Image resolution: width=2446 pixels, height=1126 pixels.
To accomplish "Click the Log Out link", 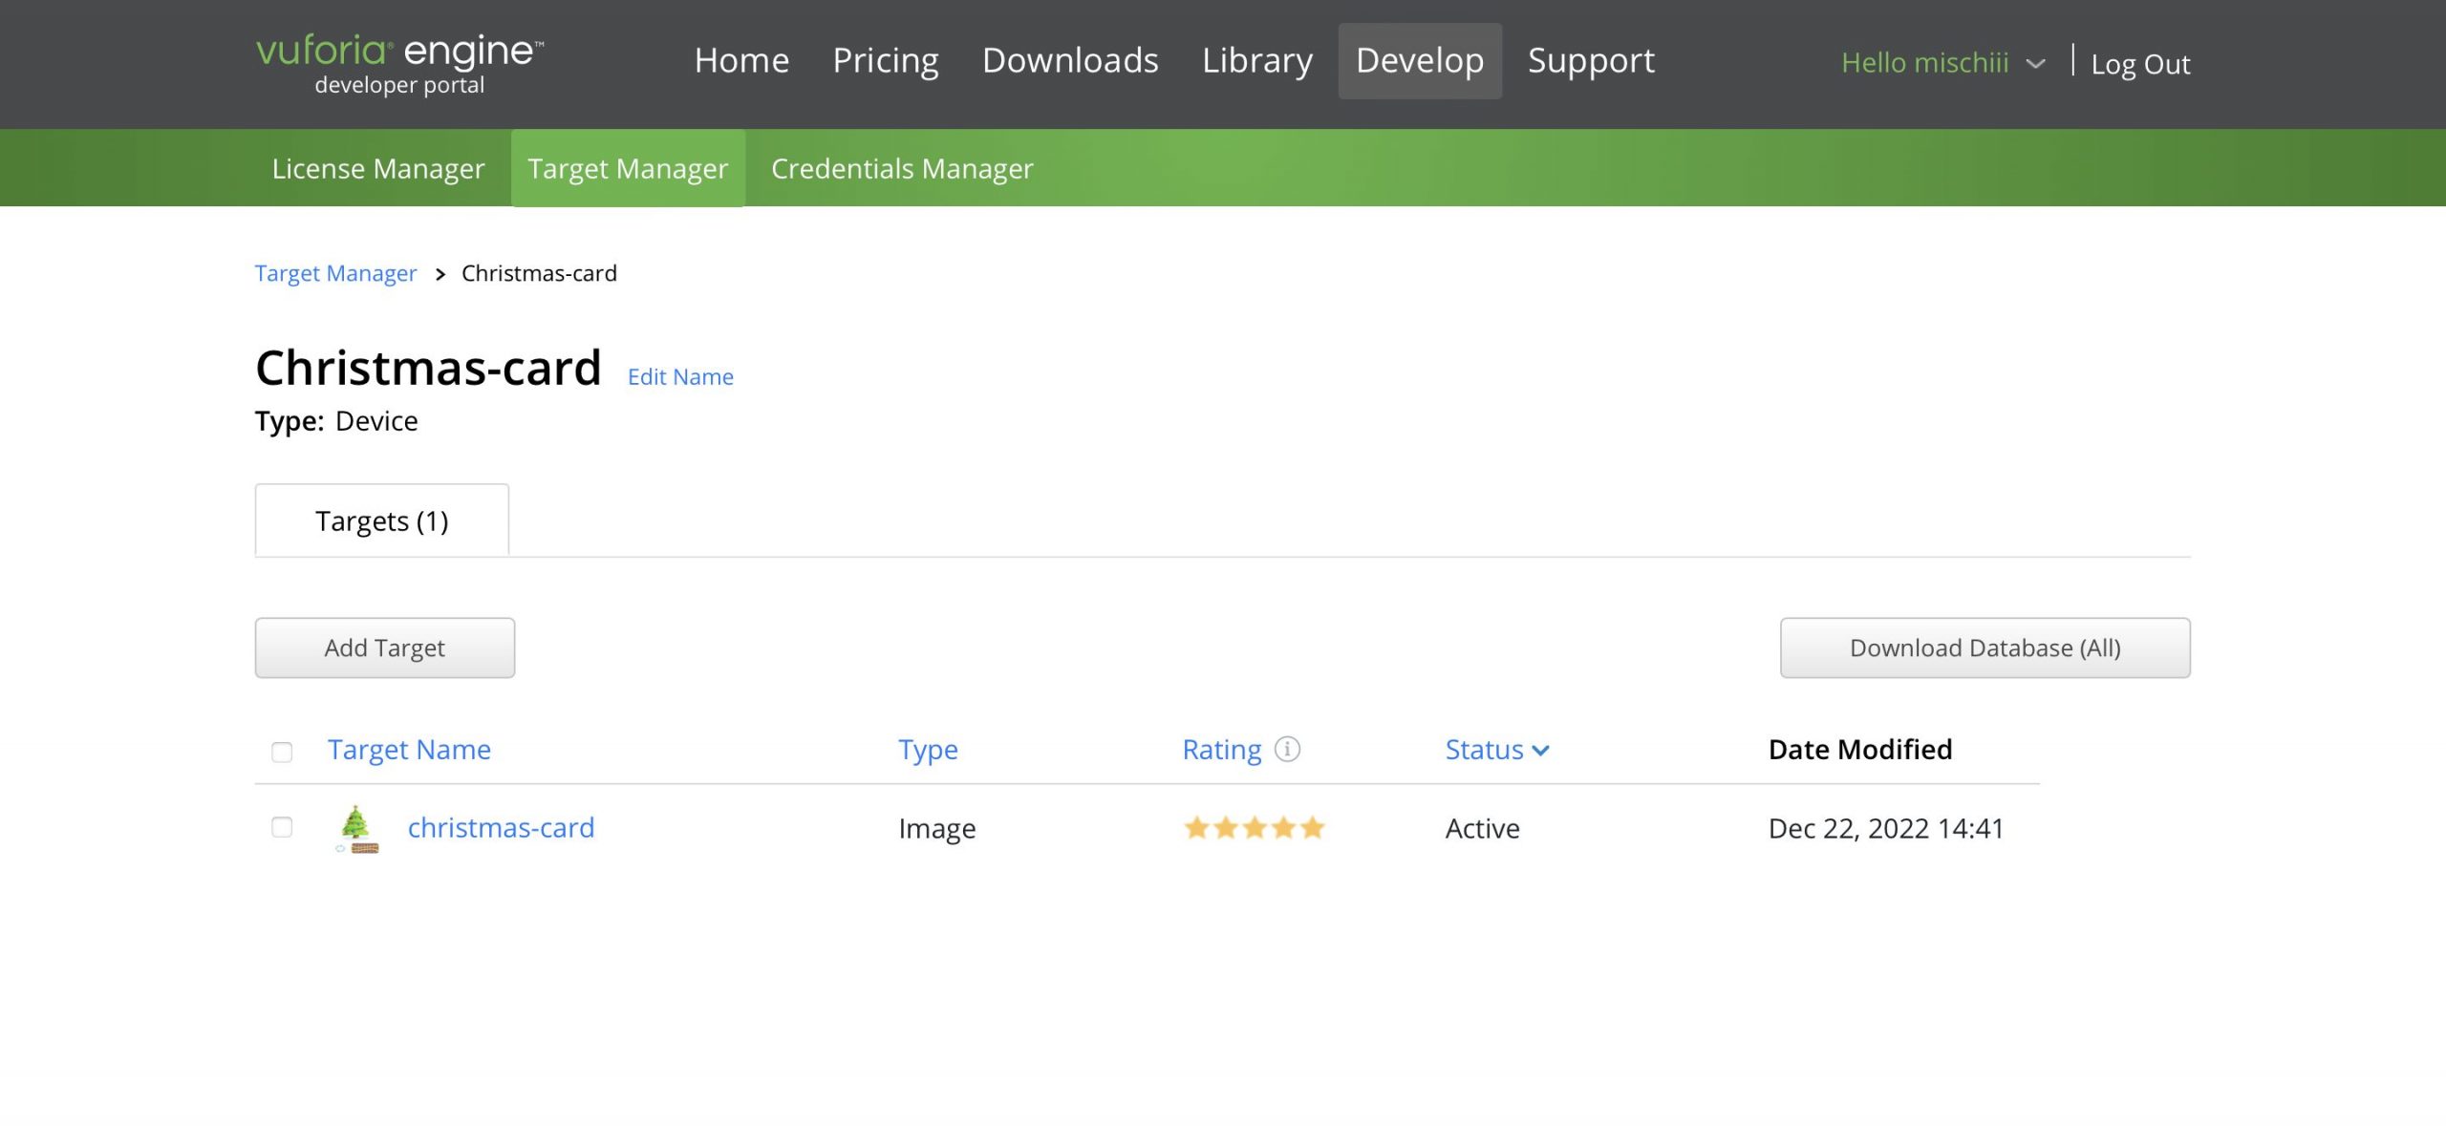I will click(x=2140, y=64).
